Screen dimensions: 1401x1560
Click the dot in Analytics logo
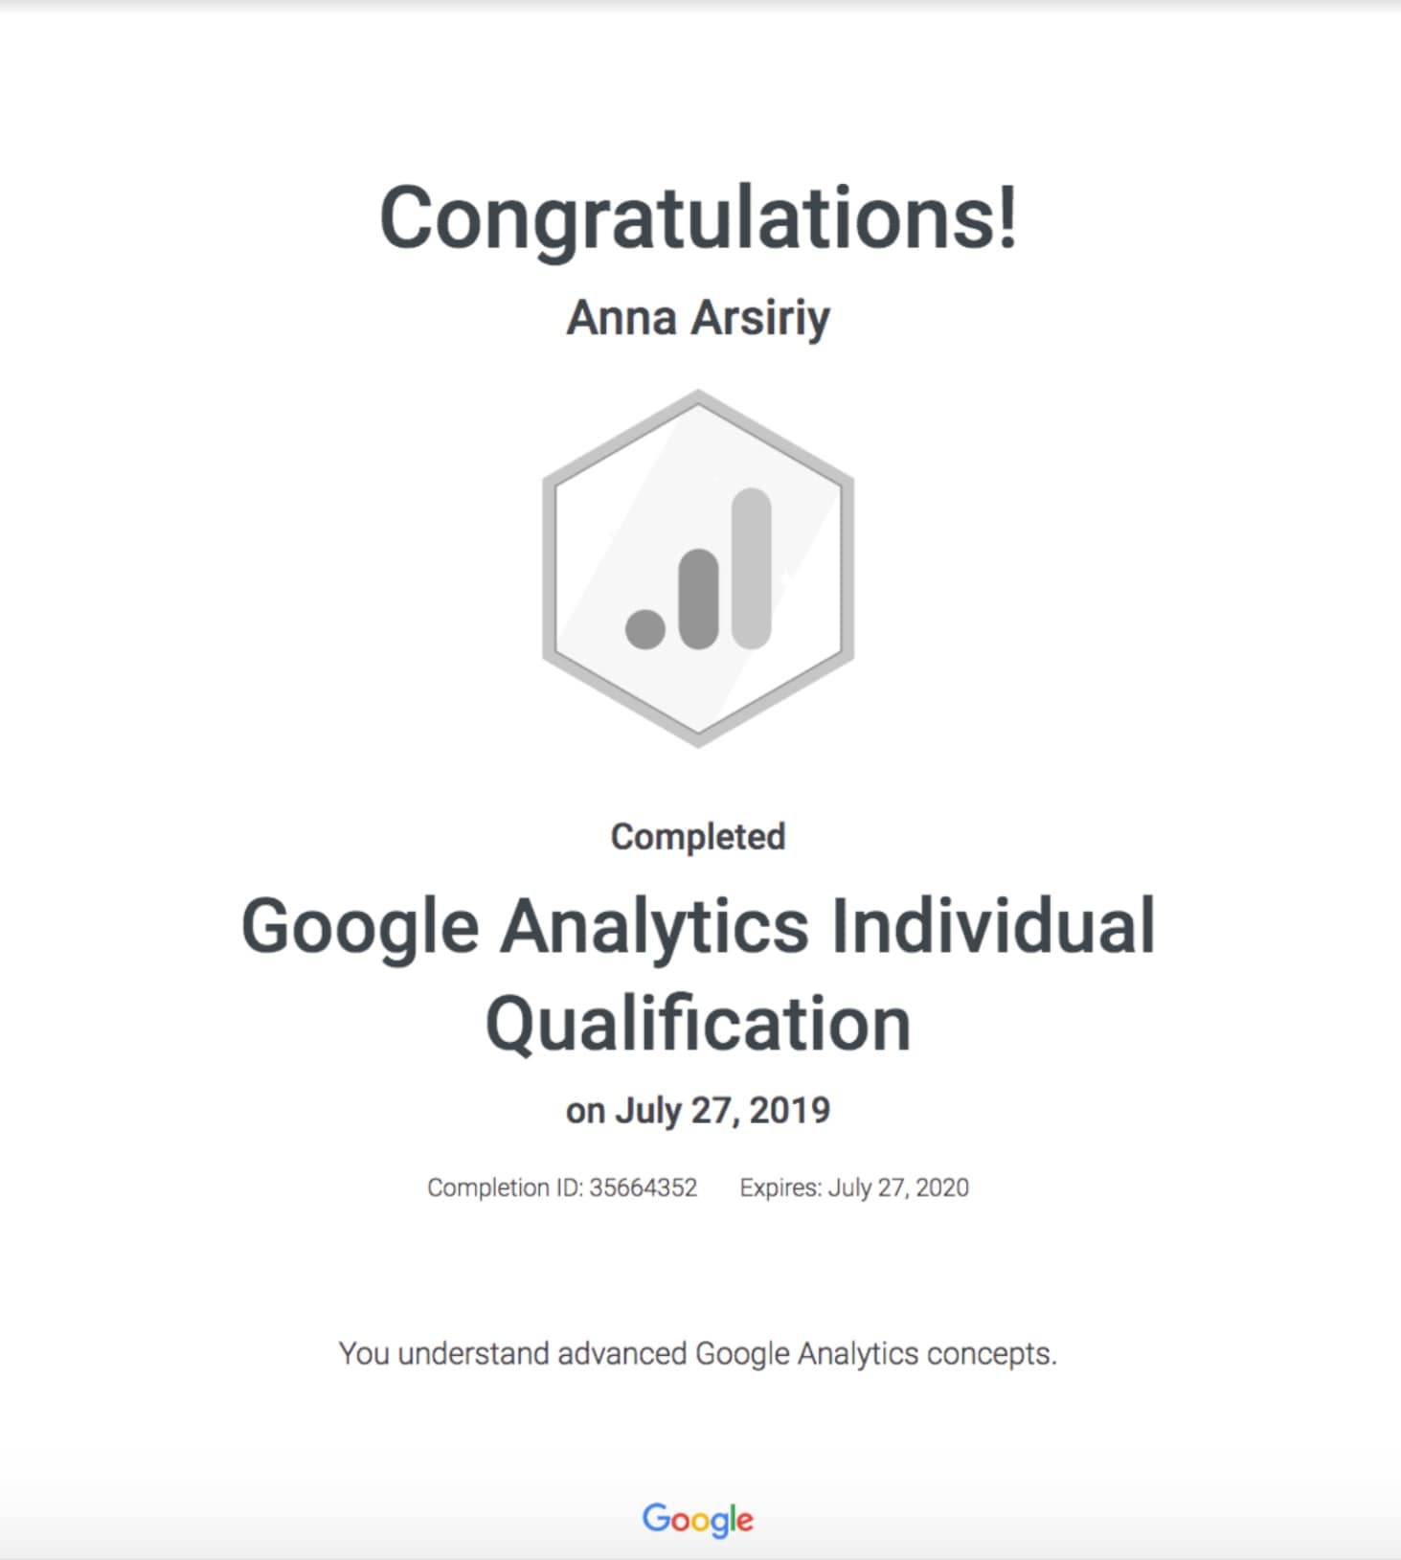645,628
